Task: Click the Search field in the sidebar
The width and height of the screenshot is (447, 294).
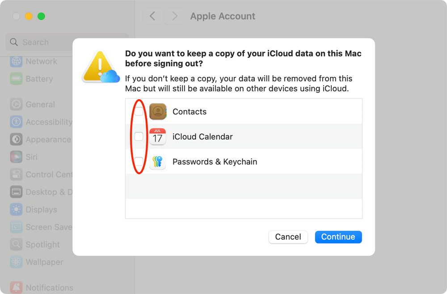Action: (45, 42)
